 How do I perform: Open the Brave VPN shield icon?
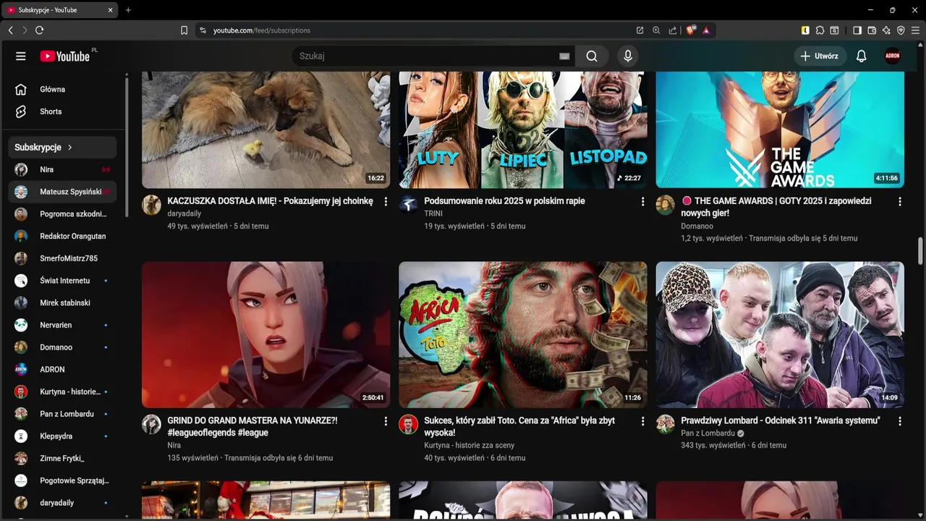901,30
